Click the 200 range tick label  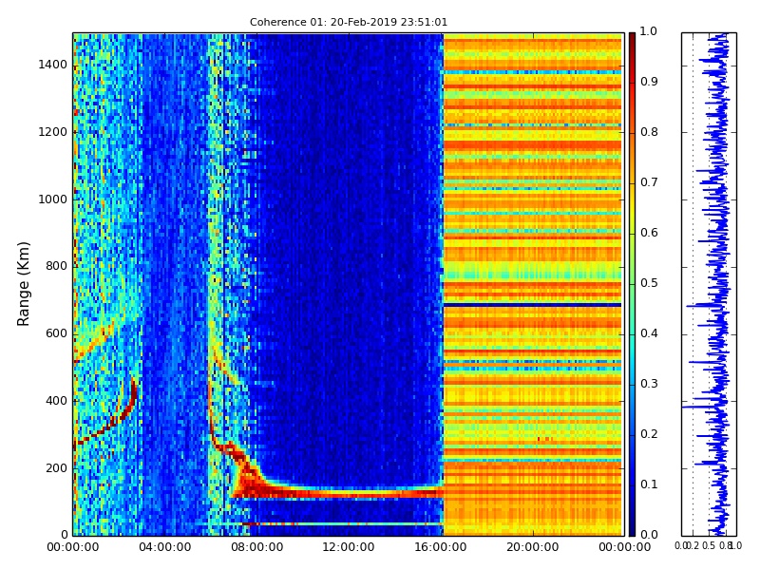[57, 468]
